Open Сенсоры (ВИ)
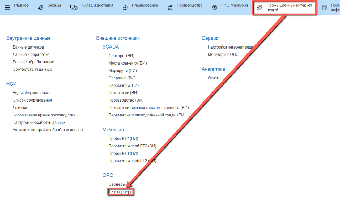The image size is (340, 199). click(121, 56)
